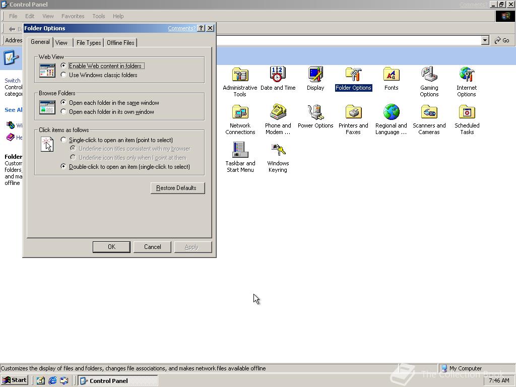The width and height of the screenshot is (516, 387).
Task: Click the Help book icon in left pane
Action: click(11, 137)
